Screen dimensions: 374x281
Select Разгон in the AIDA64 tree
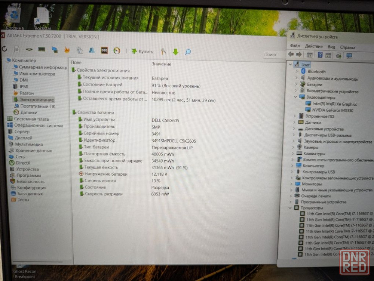tap(24, 93)
